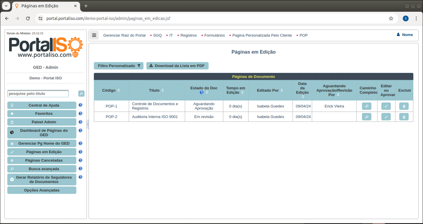This screenshot has height=224, width=423.
Task: Sort table by Tempo em Edição
Action: click(x=242, y=92)
